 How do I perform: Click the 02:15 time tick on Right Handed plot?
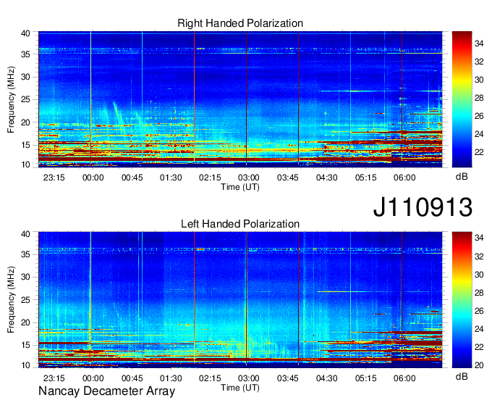click(x=210, y=178)
